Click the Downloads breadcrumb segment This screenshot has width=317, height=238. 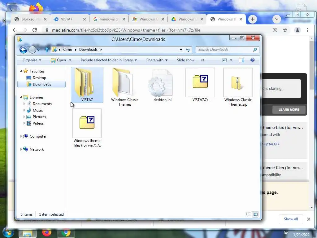point(88,50)
